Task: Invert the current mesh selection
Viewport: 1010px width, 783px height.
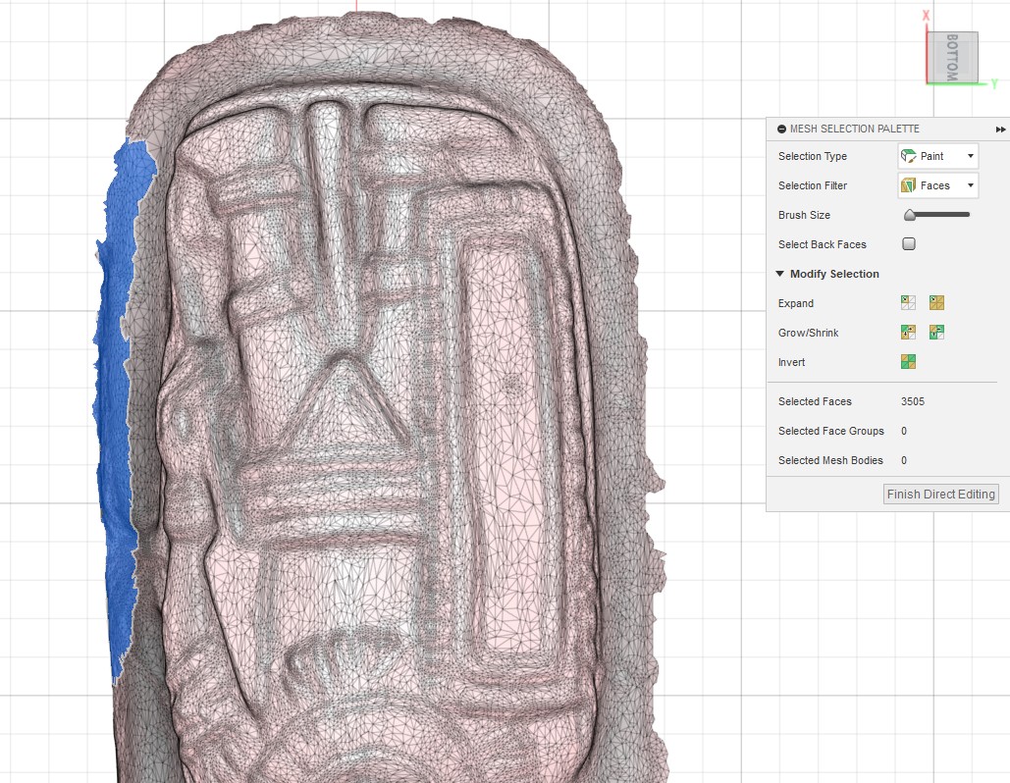Action: pos(909,362)
